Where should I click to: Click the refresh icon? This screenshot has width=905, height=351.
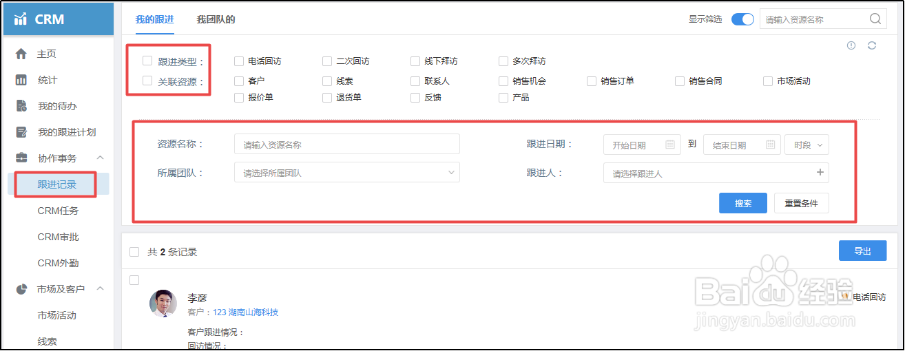872,45
